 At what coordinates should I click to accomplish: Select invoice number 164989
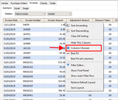coord(33,43)
